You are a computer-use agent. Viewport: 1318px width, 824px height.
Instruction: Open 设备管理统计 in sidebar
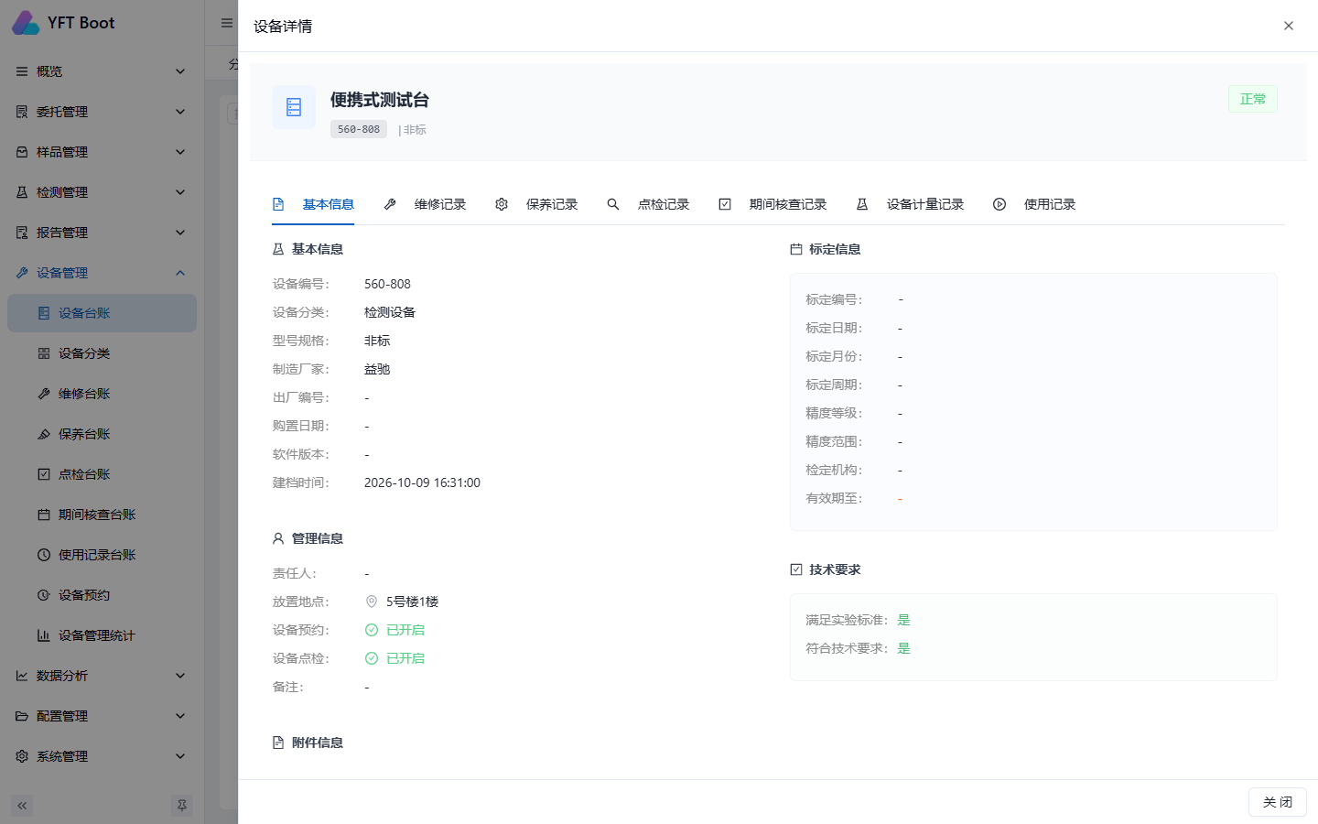click(x=102, y=635)
